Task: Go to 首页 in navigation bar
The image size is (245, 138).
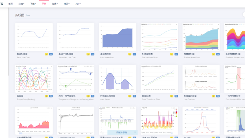Action: 11,4
